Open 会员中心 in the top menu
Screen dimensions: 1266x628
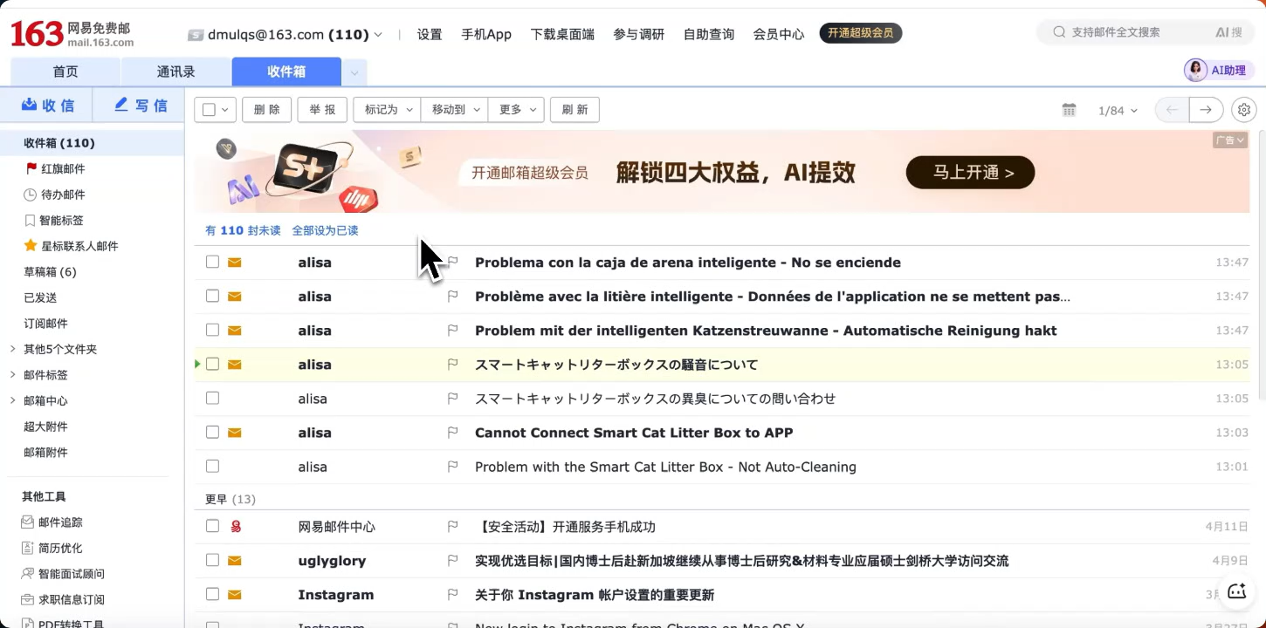(779, 34)
